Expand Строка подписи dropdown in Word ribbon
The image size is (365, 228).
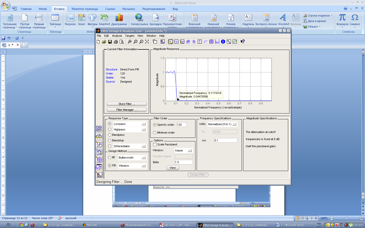332,15
